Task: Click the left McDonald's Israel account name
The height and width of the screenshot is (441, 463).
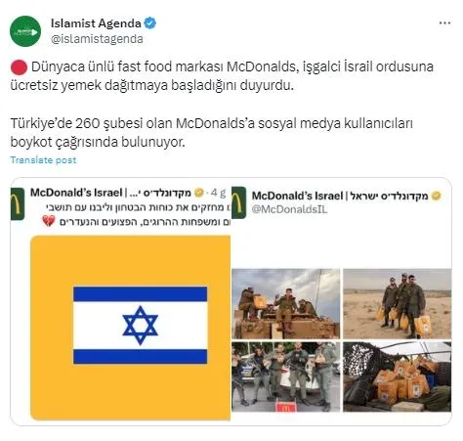Action: pos(76,193)
